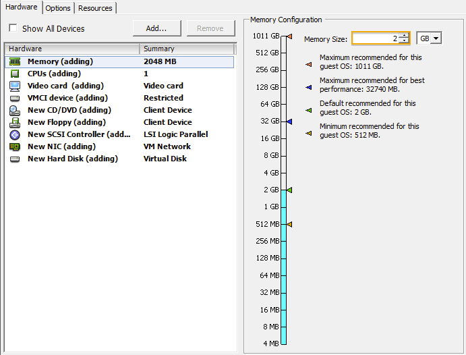
Task: Click the 512 MB minimum memory marker
Action: click(x=289, y=224)
